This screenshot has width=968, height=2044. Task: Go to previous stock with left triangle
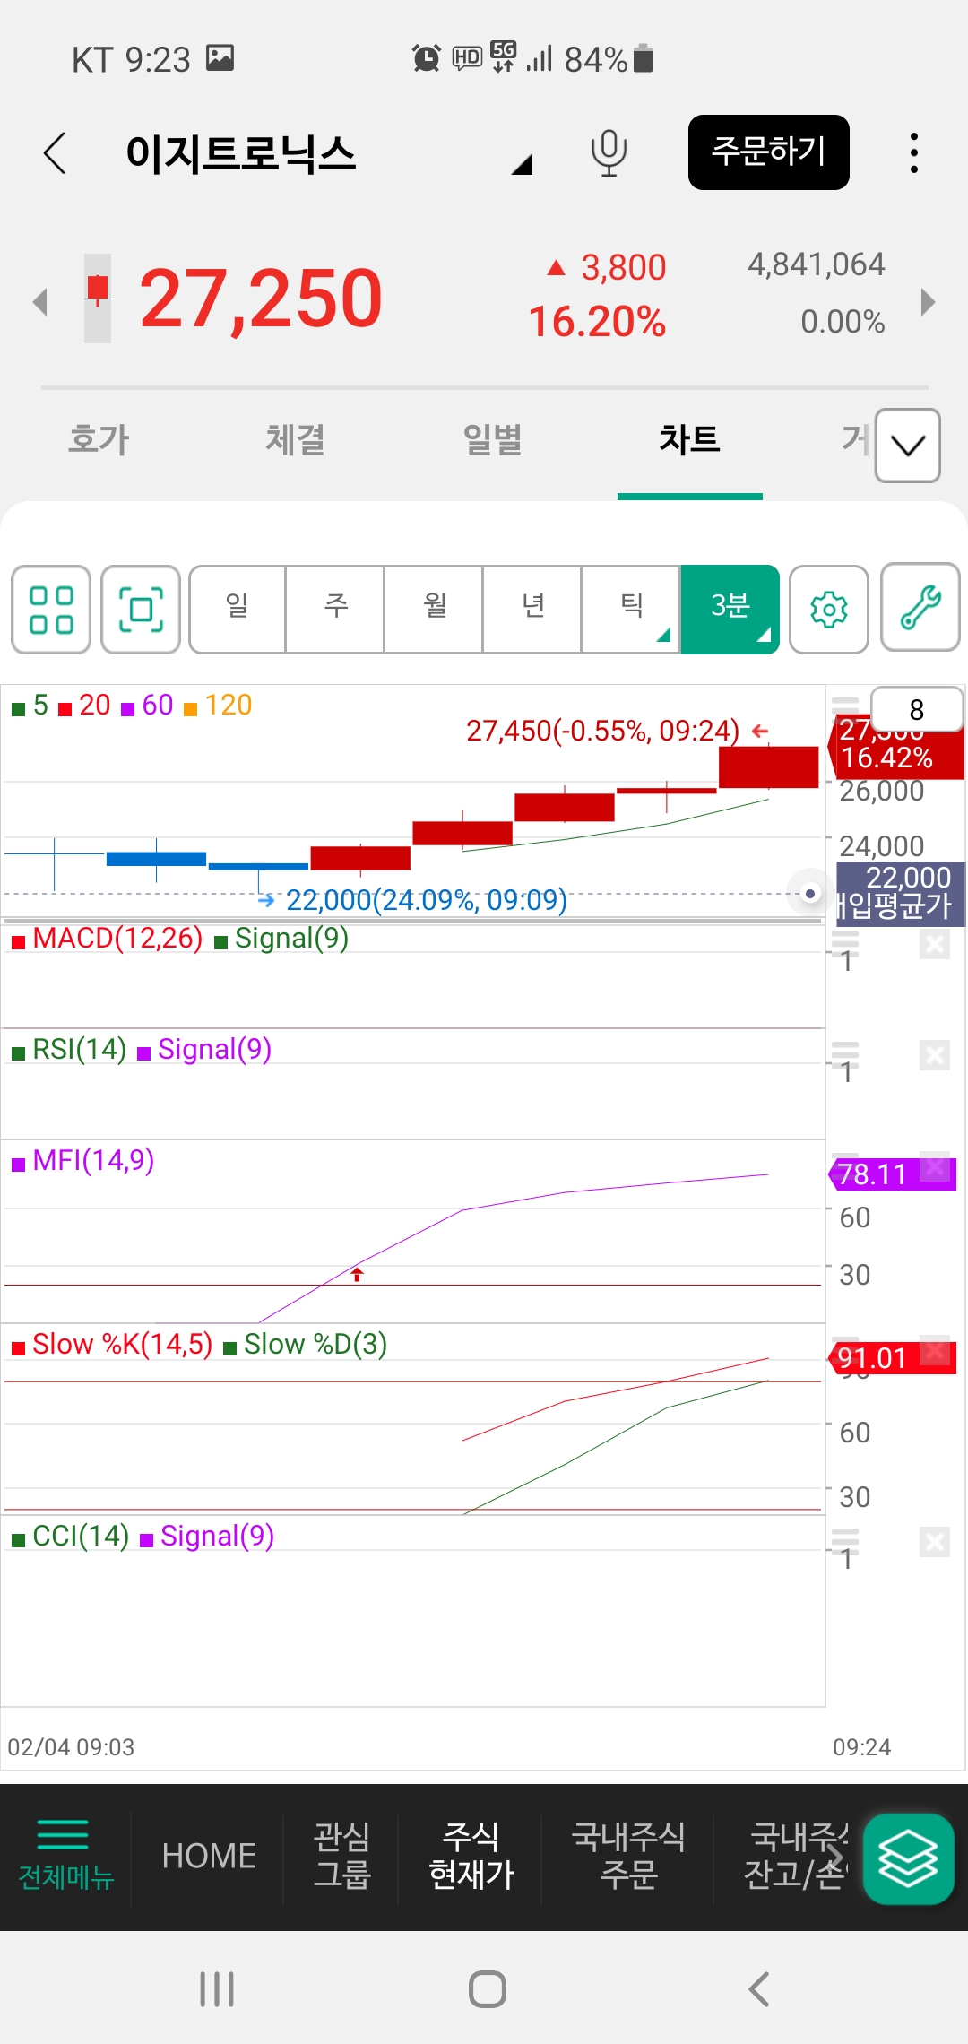[x=39, y=301]
